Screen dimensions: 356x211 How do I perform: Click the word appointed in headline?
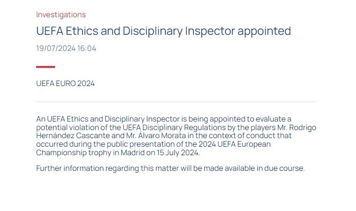tap(264, 31)
